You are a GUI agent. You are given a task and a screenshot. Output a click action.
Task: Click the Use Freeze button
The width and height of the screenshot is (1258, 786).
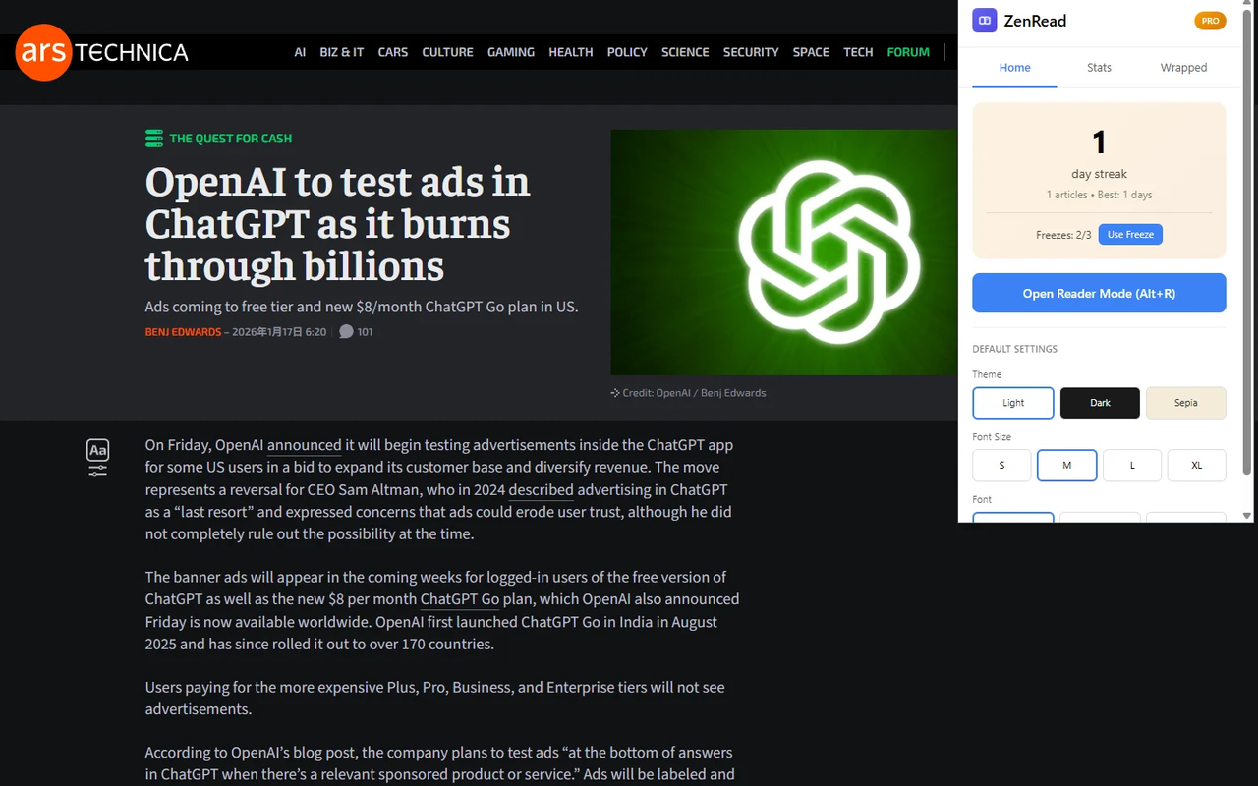click(1130, 235)
